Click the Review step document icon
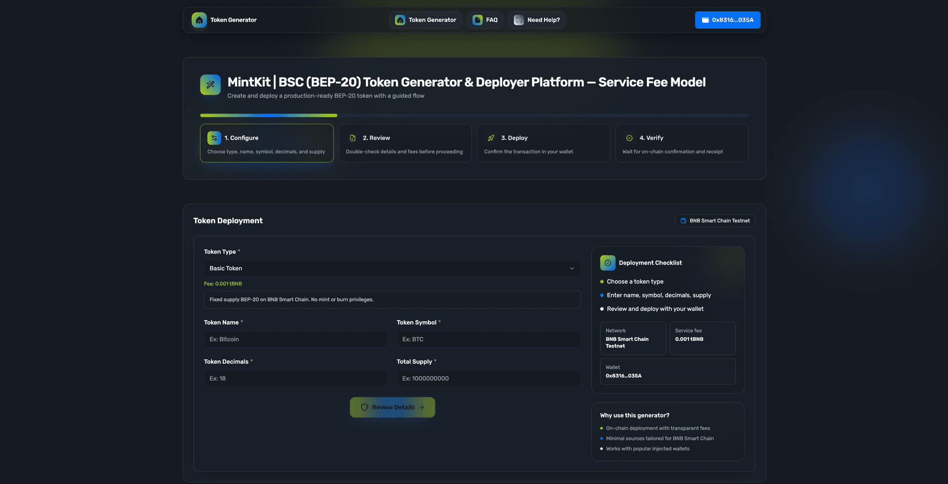Image resolution: width=948 pixels, height=484 pixels. click(353, 138)
